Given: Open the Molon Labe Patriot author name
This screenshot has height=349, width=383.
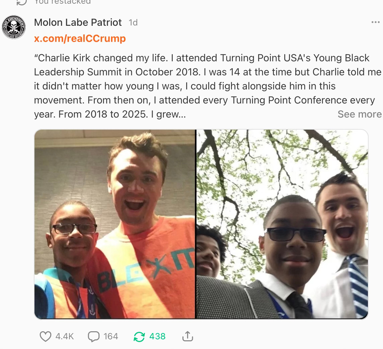Looking at the screenshot, I should coord(78,22).
